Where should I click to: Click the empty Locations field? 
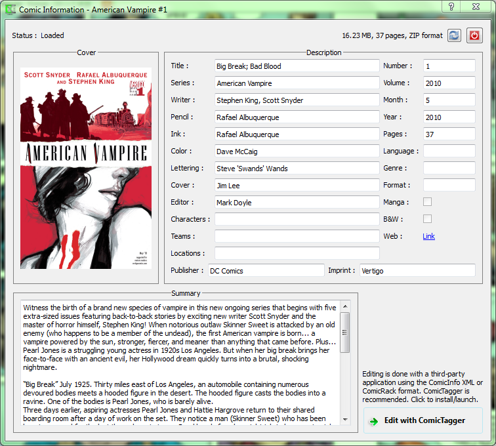point(297,253)
